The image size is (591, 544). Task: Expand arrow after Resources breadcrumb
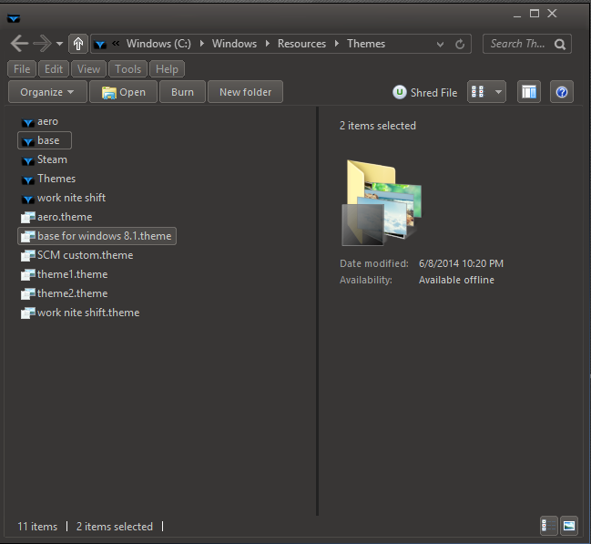point(337,44)
